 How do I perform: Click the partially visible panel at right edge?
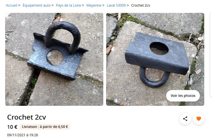(x=211, y=54)
